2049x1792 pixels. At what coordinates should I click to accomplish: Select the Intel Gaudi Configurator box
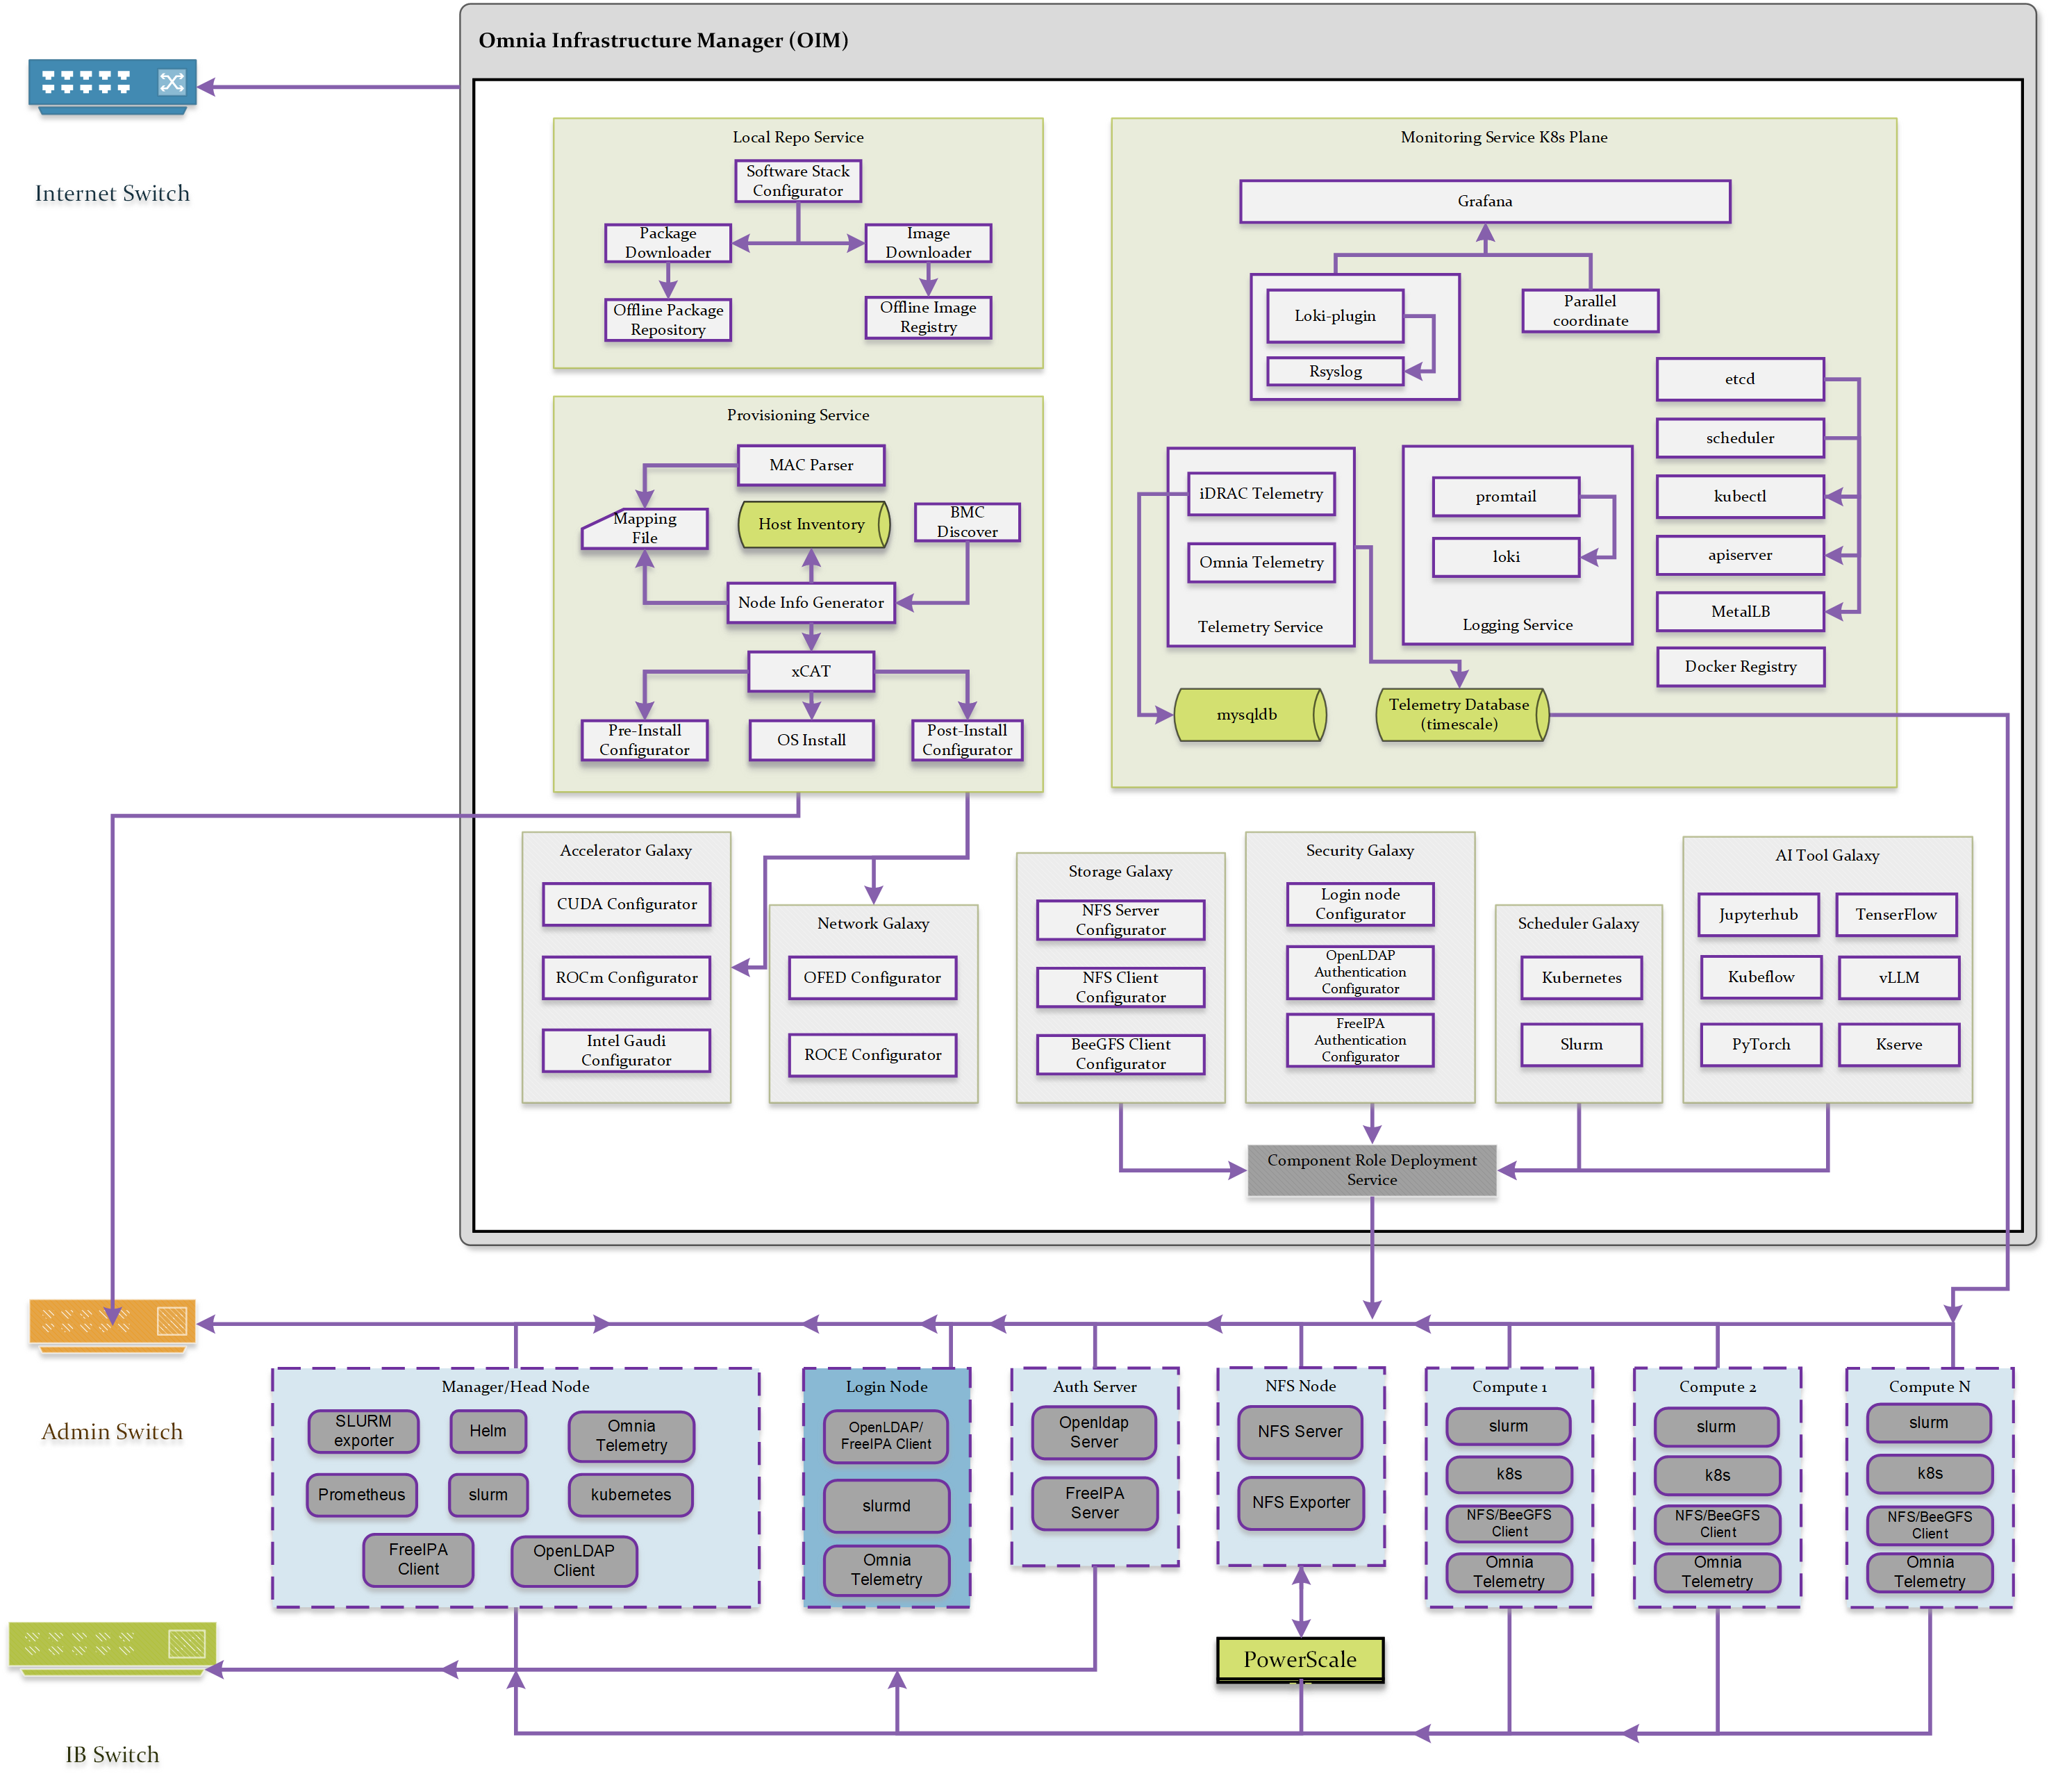626,1051
